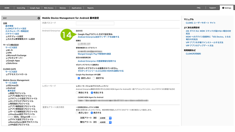The width and height of the screenshot is (235, 132).
Task: Expand Microsoft Exchange tree node
Action: coord(7,55)
